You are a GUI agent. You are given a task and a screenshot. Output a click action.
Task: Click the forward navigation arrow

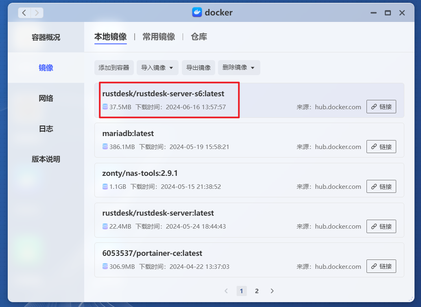coord(37,13)
